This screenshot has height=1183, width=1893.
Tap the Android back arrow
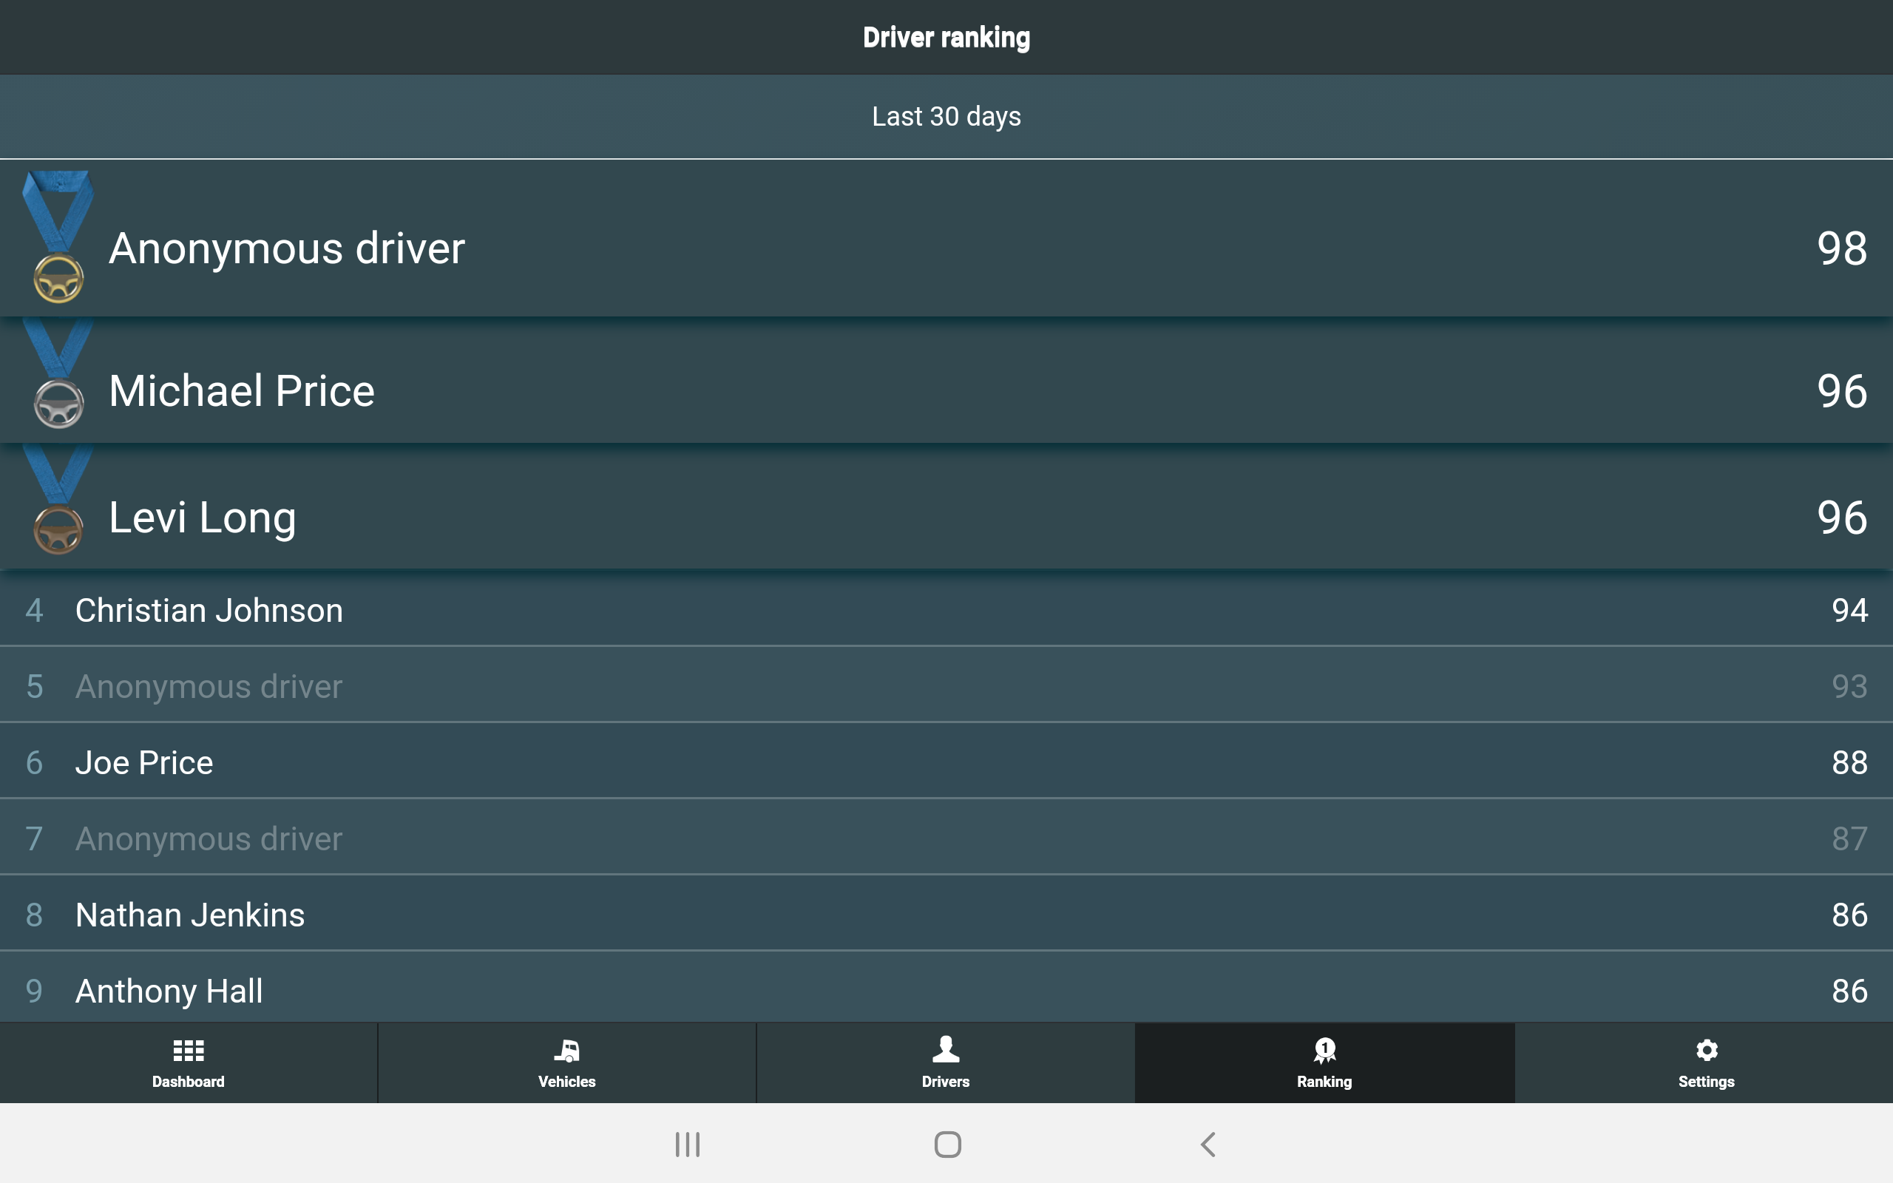(1208, 1145)
